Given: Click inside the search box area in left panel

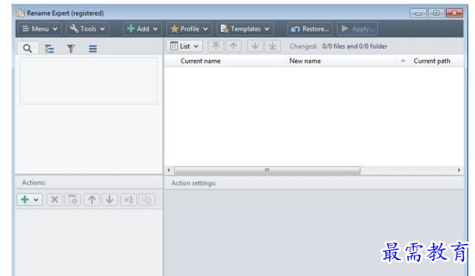Looking at the screenshot, I should (88, 81).
